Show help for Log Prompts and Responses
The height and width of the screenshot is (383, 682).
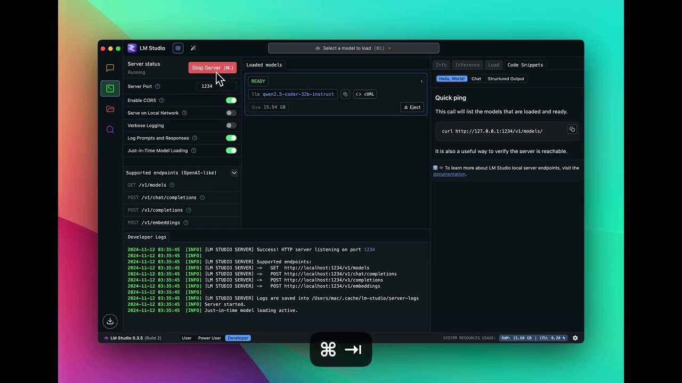tap(194, 138)
